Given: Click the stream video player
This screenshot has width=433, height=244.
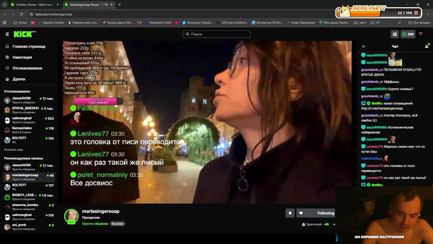Looking at the screenshot, I should tap(207, 122).
